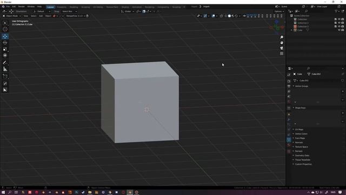
Task: Click the Blender logo menu icon
Action: (x=3, y=6)
